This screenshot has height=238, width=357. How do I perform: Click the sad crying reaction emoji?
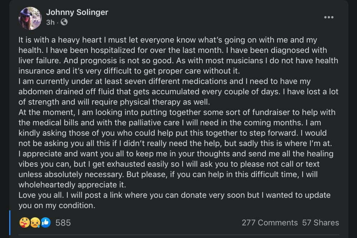pos(35,223)
